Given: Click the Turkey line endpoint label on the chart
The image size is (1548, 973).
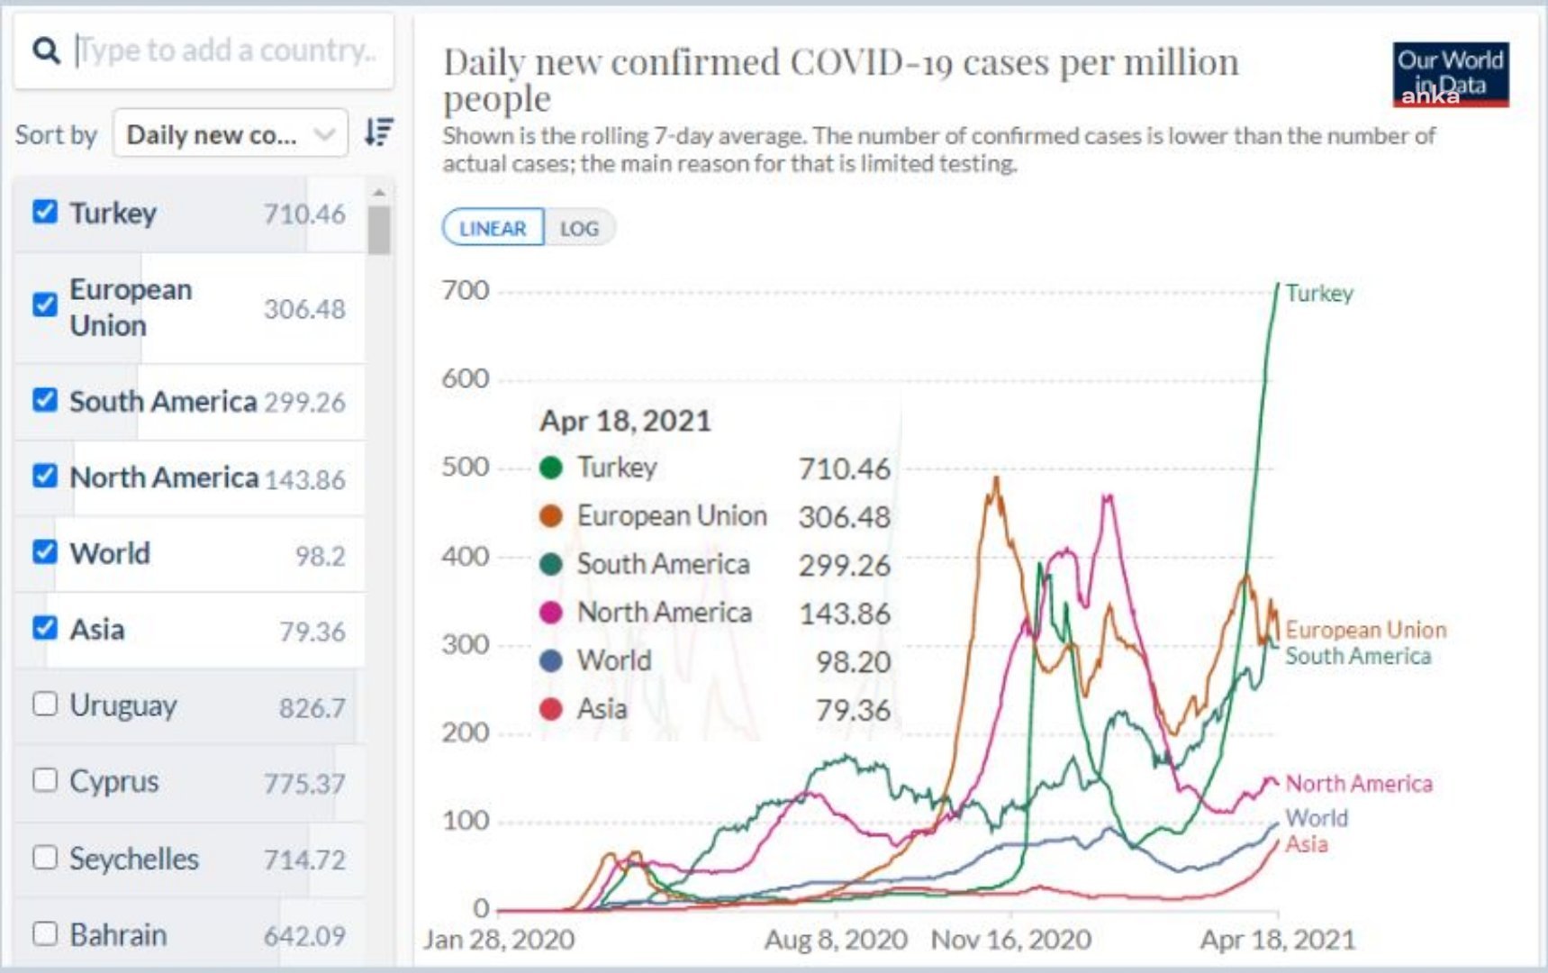Looking at the screenshot, I should (1318, 294).
